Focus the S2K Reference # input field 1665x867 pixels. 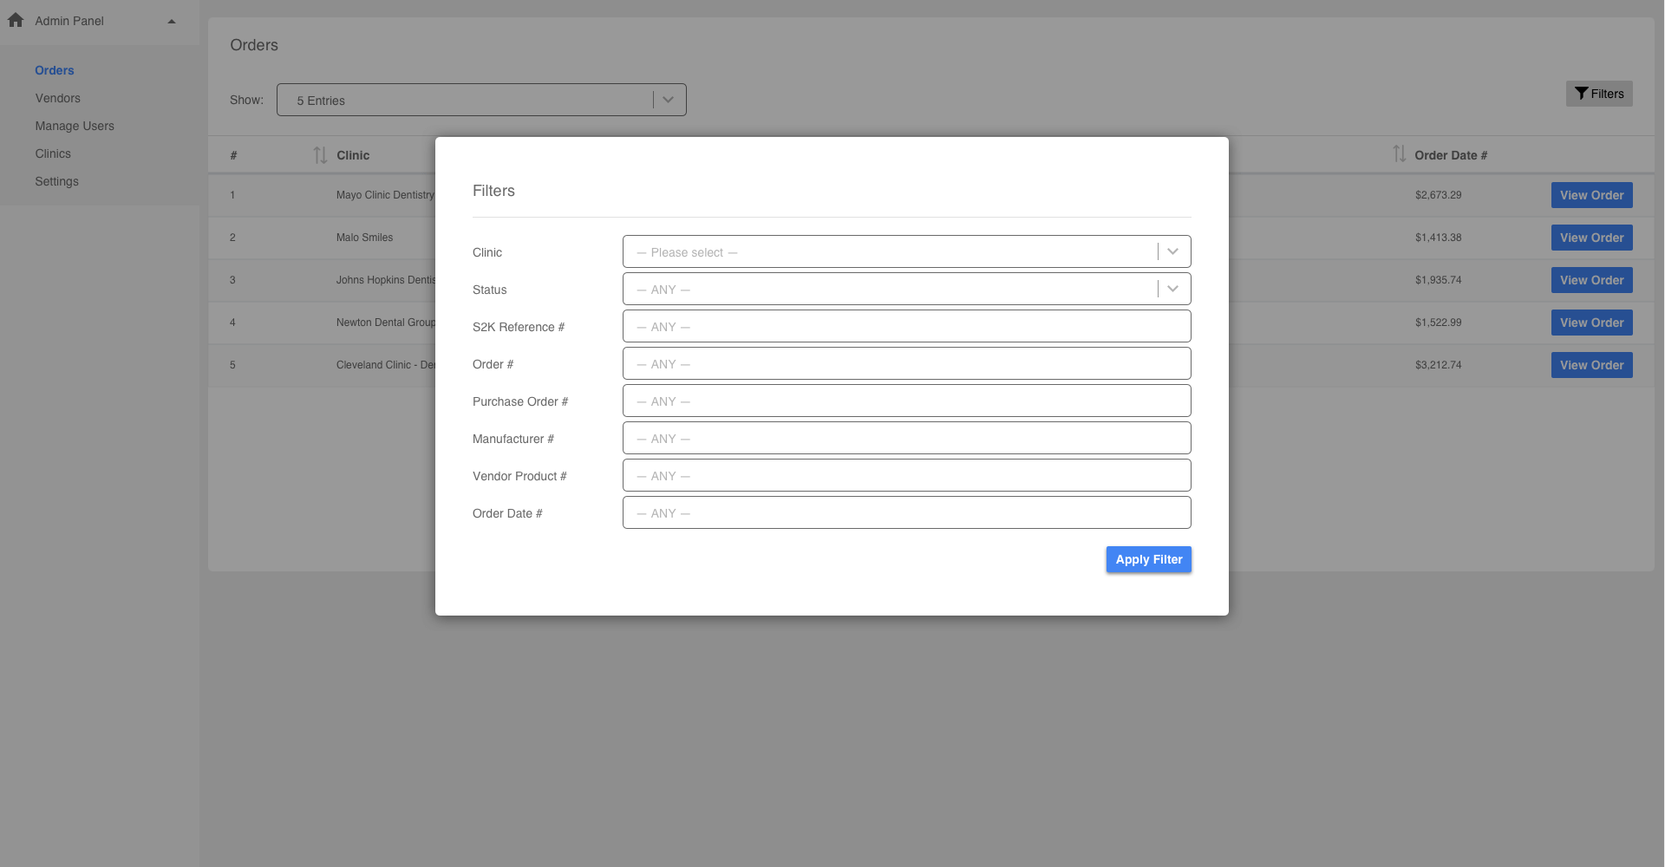click(906, 326)
